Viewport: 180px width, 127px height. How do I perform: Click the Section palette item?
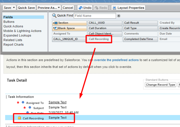(x=69, y=23)
